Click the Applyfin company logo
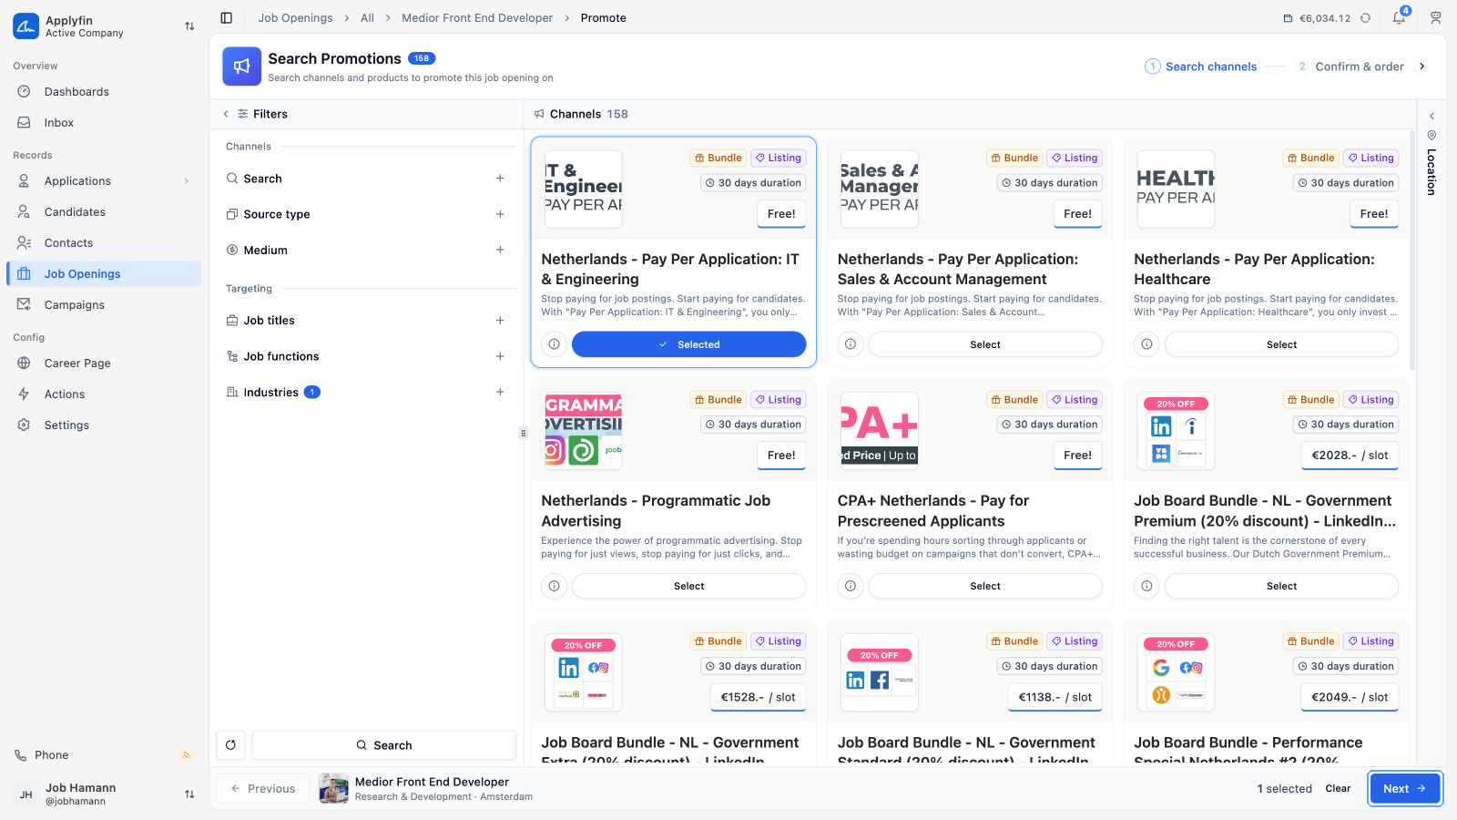This screenshot has width=1457, height=820. (25, 26)
